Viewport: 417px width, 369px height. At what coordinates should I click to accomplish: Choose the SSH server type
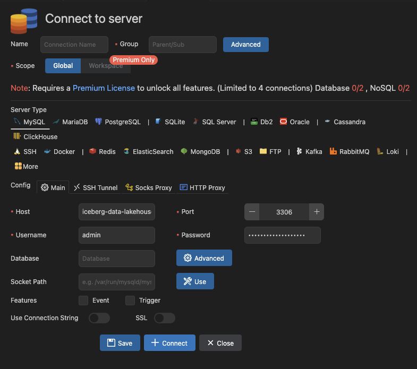click(25, 152)
